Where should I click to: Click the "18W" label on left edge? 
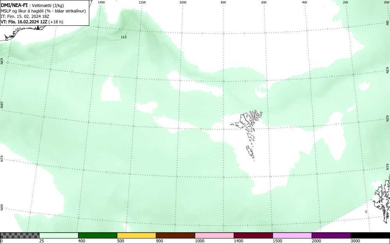[2, 104]
